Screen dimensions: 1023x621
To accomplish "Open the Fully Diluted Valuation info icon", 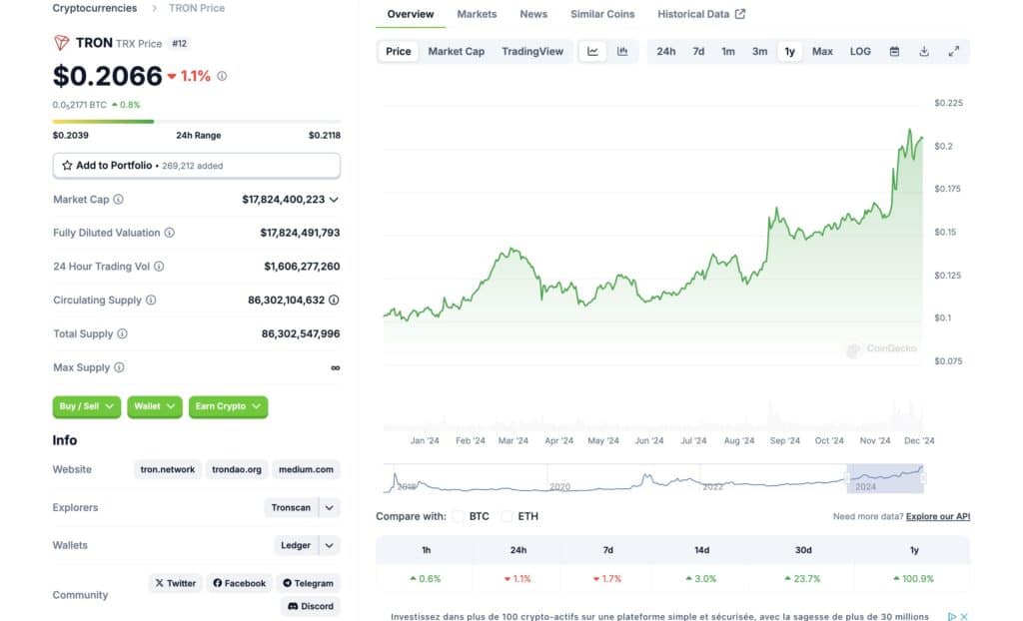I will tap(169, 233).
